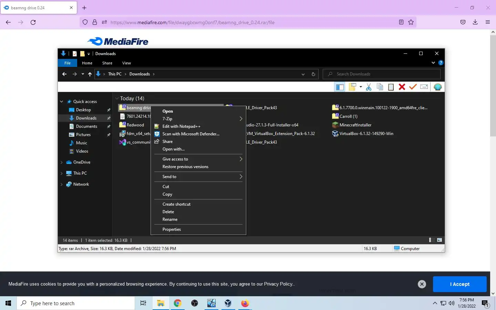
Task: Choose Restore previous versions
Action: [198, 167]
